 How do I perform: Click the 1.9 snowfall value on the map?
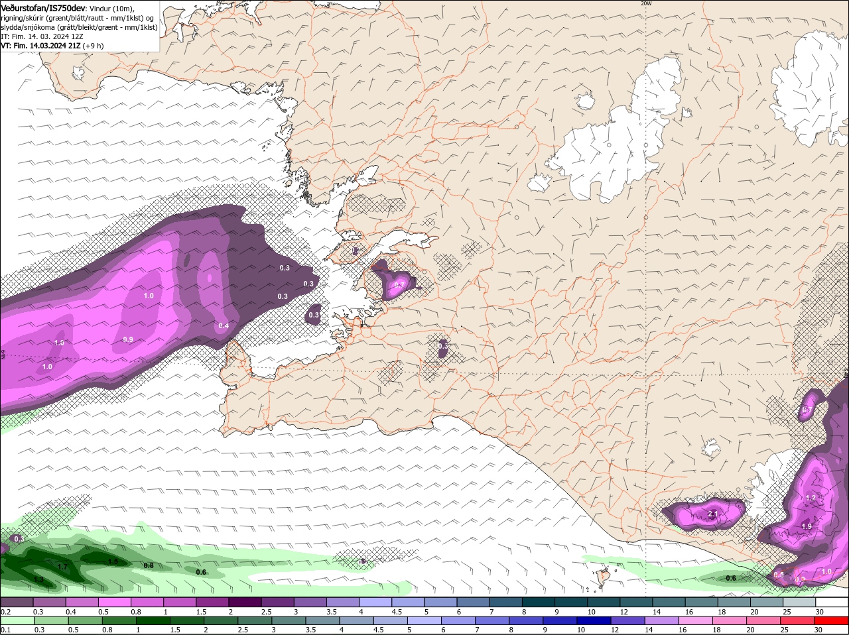click(807, 526)
